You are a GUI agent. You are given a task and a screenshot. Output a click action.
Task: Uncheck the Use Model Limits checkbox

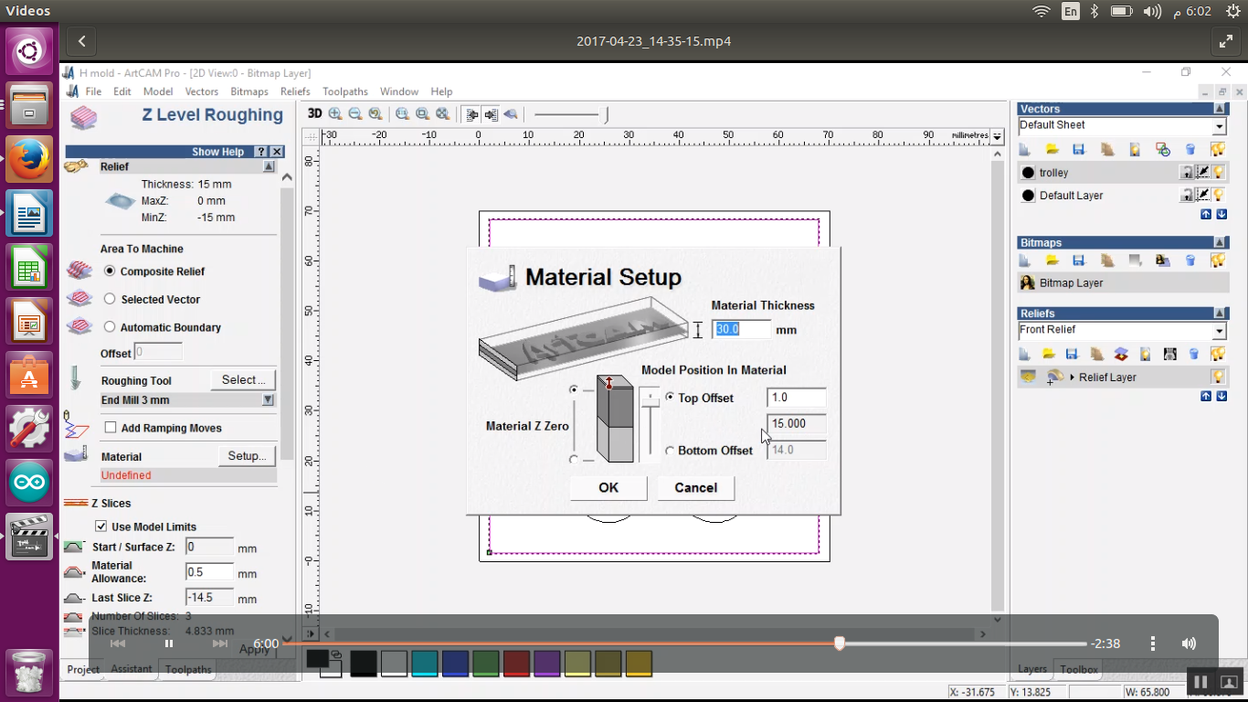coord(101,526)
